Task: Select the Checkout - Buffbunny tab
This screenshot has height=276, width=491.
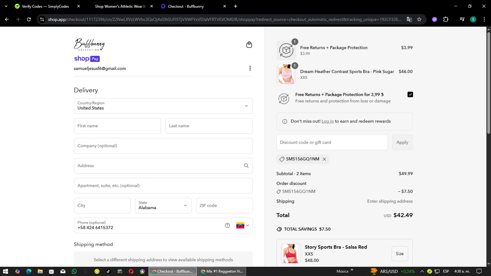Action: 186,6
